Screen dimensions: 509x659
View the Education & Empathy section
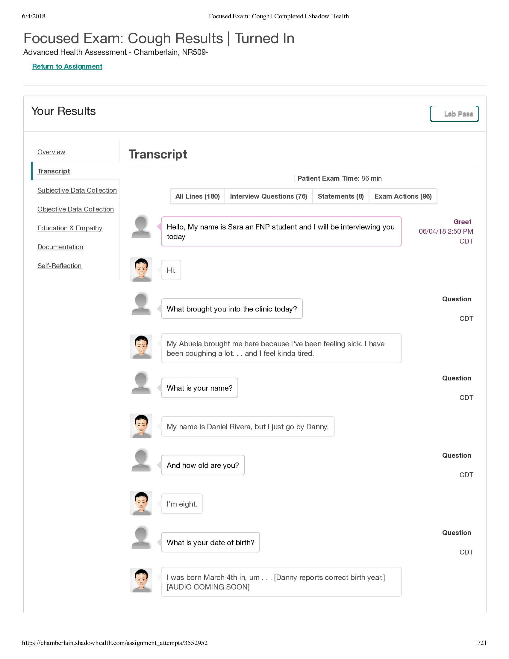click(x=70, y=228)
